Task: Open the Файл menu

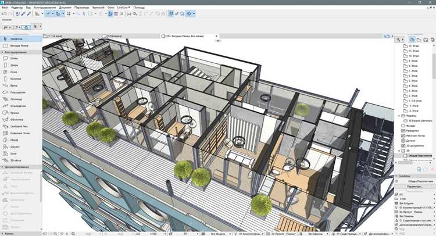Action: (x=5, y=8)
